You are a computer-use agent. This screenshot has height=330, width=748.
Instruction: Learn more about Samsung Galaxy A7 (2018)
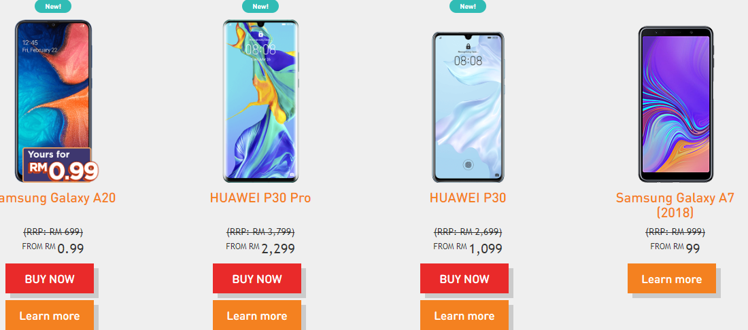point(672,278)
